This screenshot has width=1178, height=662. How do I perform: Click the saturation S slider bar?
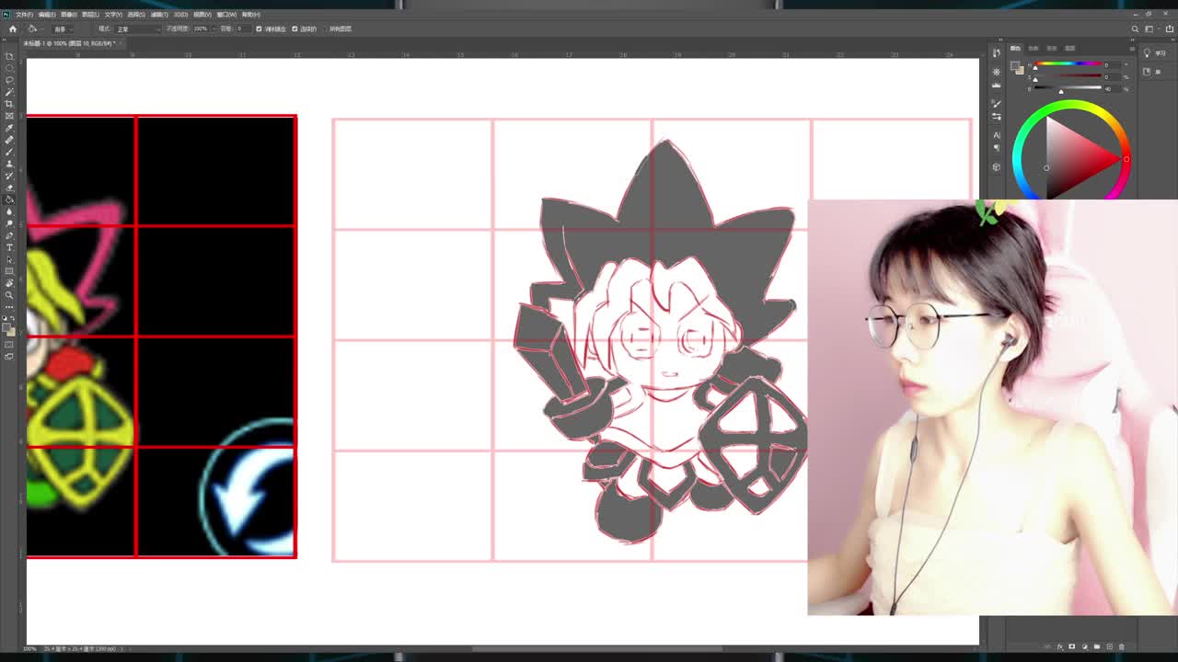(1068, 75)
